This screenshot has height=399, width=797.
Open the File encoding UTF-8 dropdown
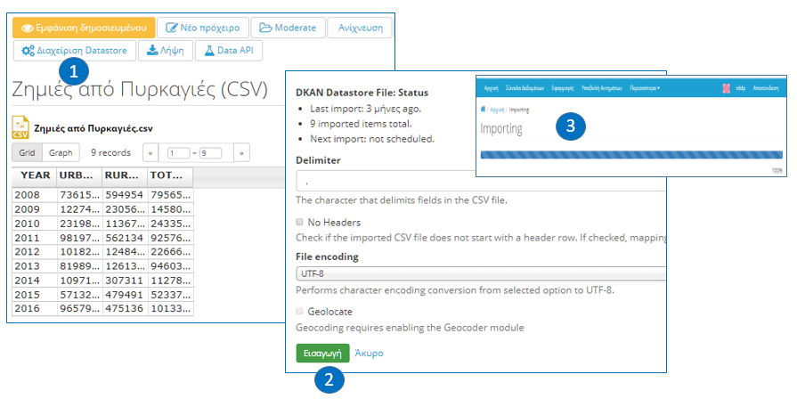481,273
